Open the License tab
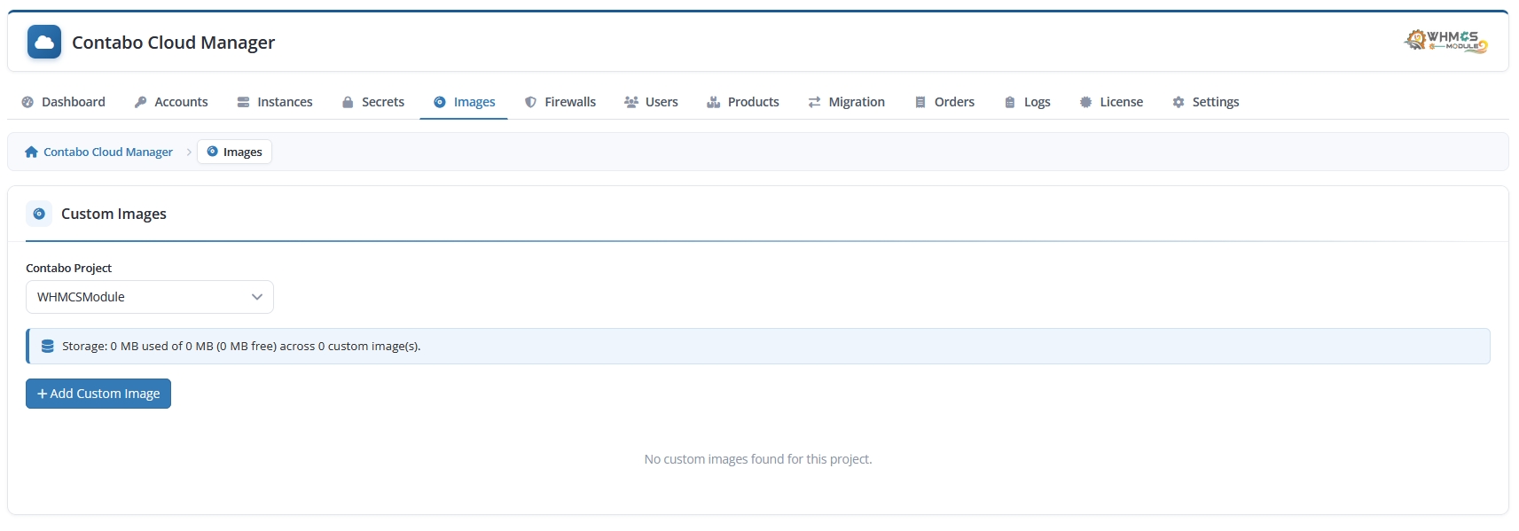This screenshot has height=531, width=1519. [1111, 102]
